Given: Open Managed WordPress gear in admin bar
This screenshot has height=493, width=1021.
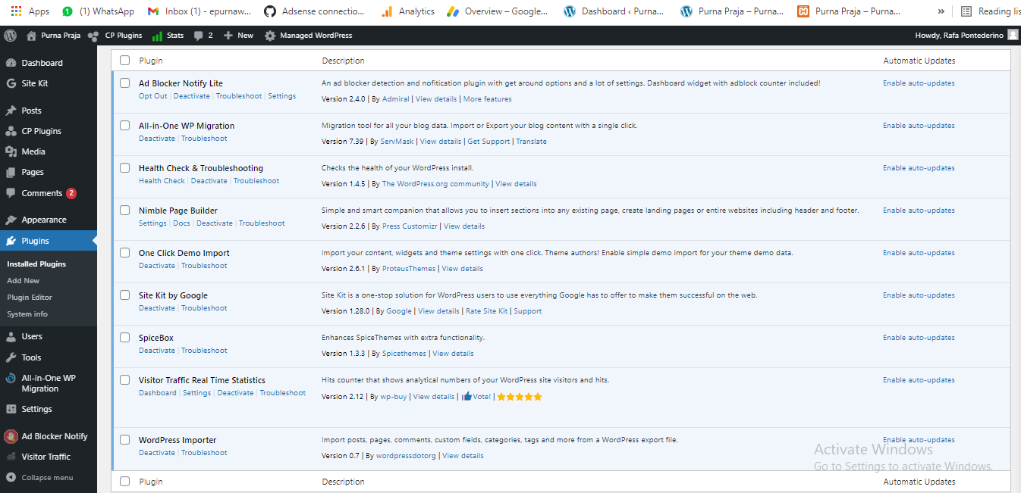Looking at the screenshot, I should 270,36.
